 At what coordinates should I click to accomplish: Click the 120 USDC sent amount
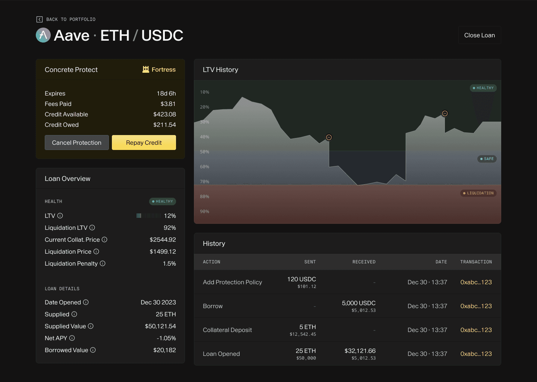point(302,279)
